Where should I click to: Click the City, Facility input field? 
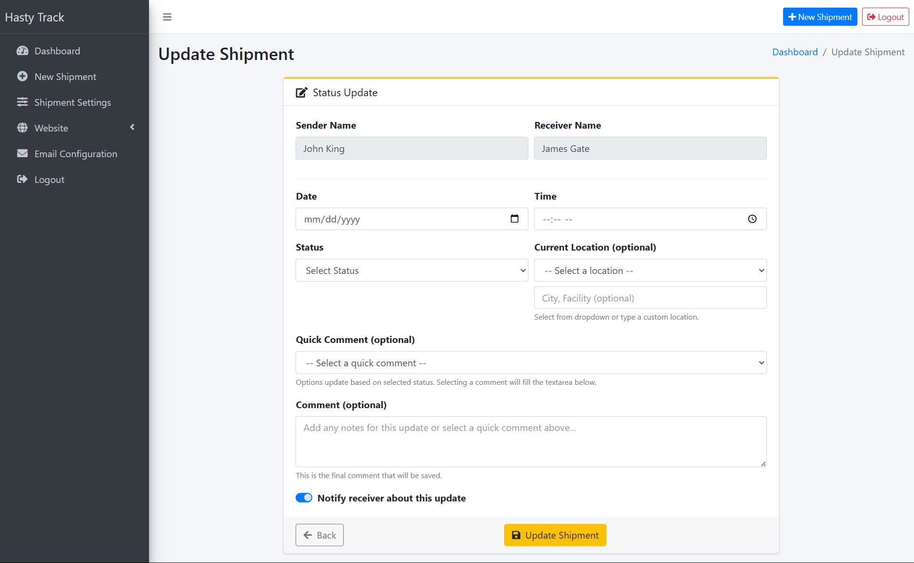point(650,298)
